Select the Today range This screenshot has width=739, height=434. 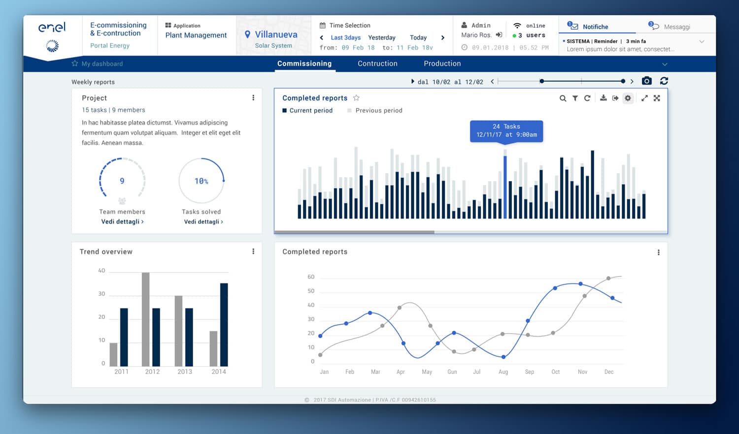click(x=418, y=37)
